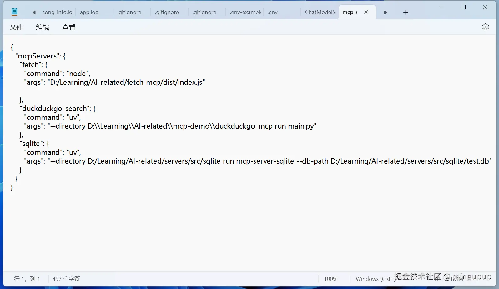Minimize the Notepad window
This screenshot has height=289, width=499.
441,7
